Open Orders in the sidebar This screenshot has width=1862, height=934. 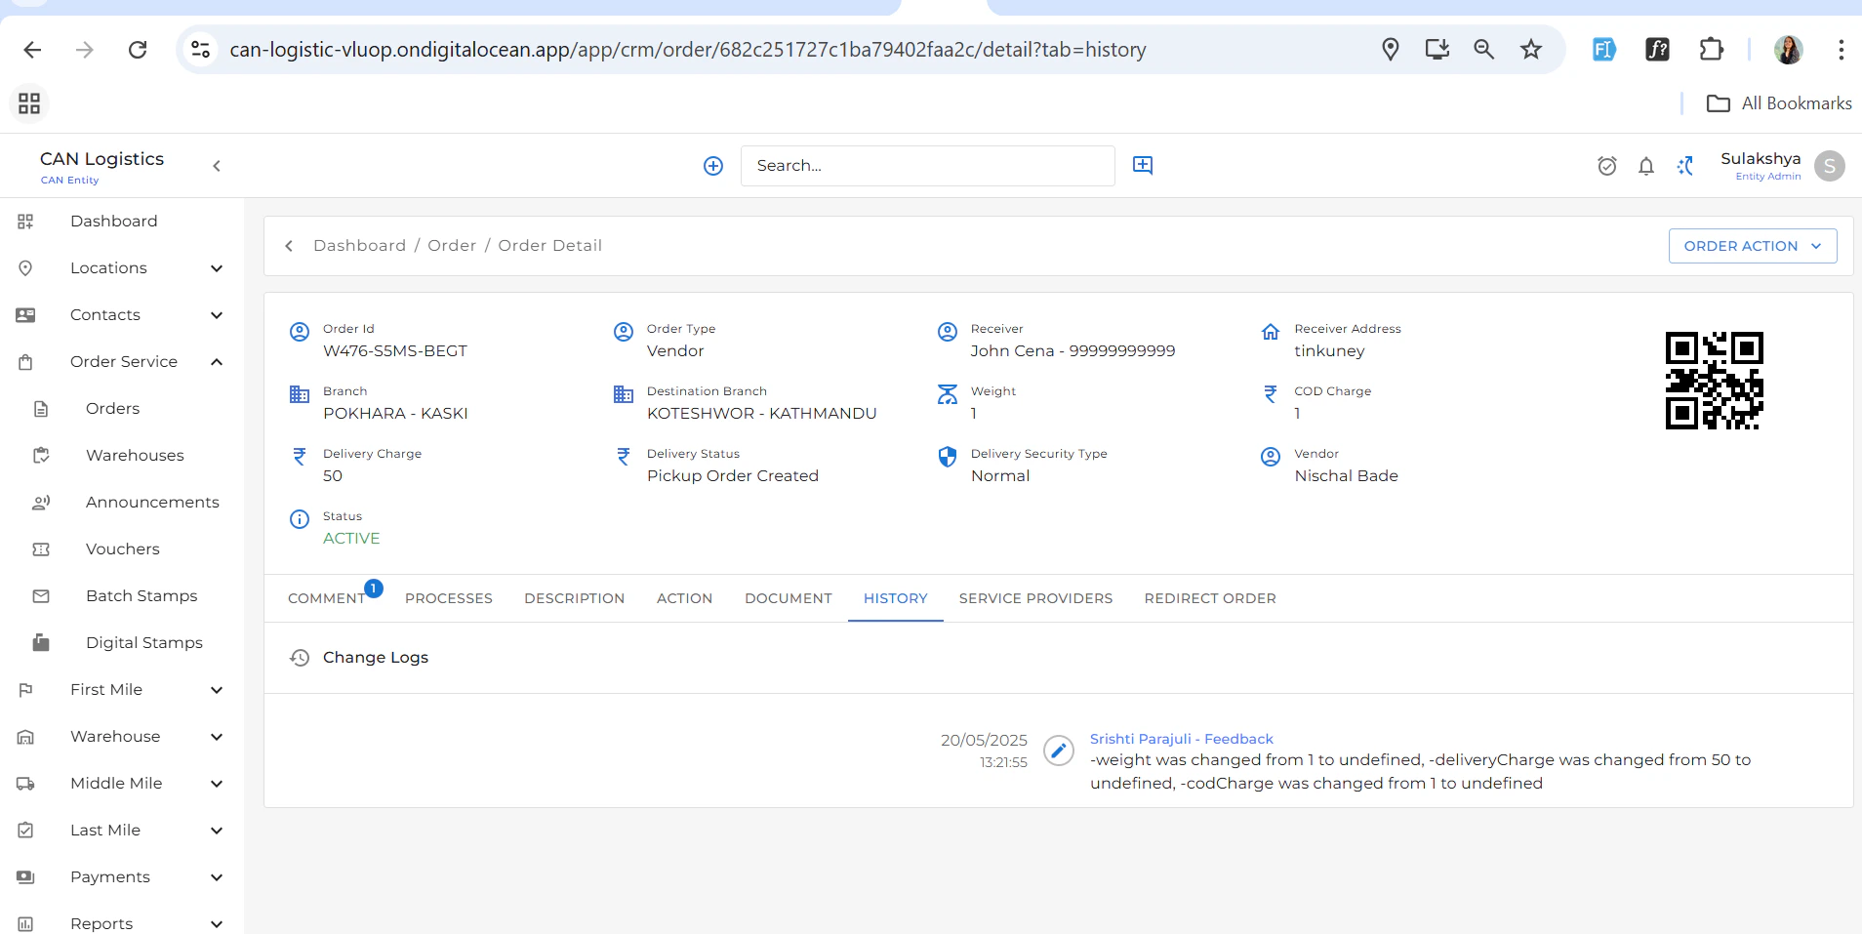point(122,409)
